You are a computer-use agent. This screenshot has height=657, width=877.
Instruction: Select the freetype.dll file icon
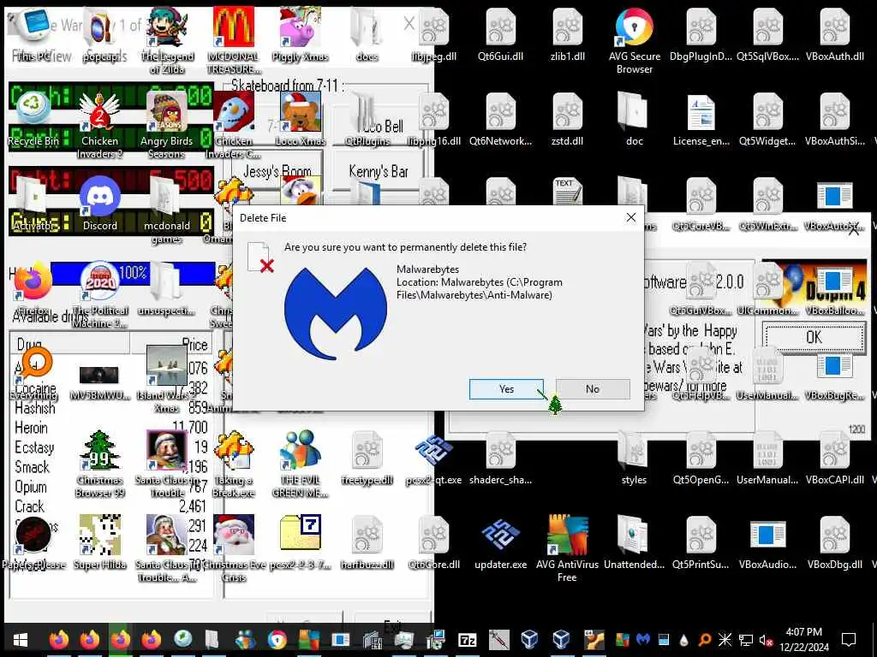[367, 459]
